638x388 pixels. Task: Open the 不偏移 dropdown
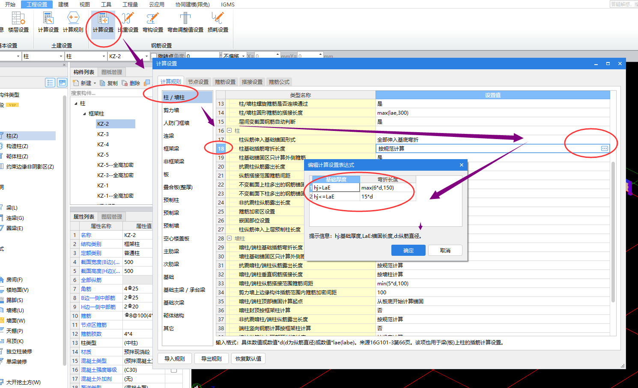[x=244, y=56]
